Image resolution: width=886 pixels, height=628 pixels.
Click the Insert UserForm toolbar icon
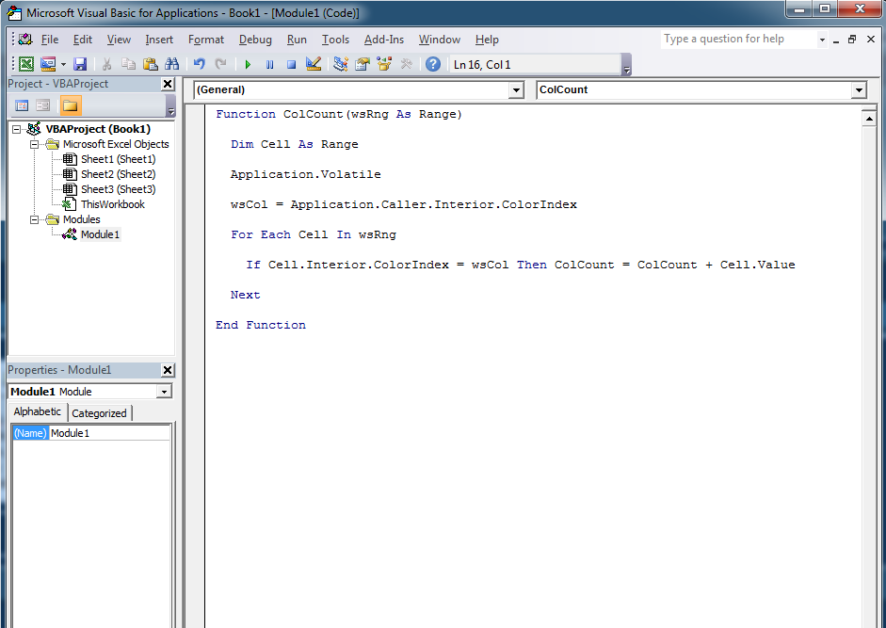47,64
